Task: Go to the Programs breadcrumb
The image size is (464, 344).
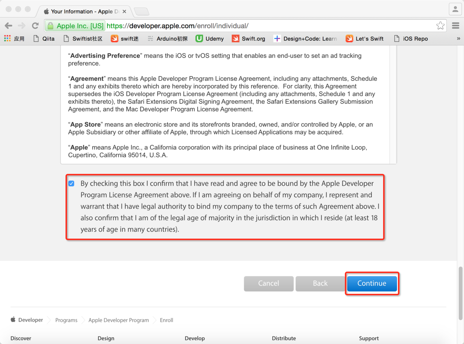Action: click(66, 320)
